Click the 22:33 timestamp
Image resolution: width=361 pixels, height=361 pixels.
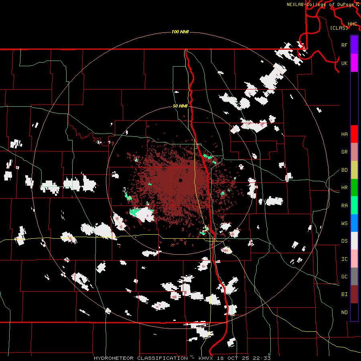click(x=261, y=358)
